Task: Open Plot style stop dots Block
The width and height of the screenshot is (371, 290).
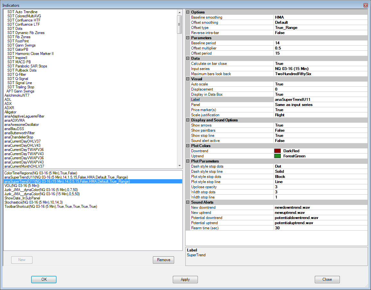Action: click(321, 177)
